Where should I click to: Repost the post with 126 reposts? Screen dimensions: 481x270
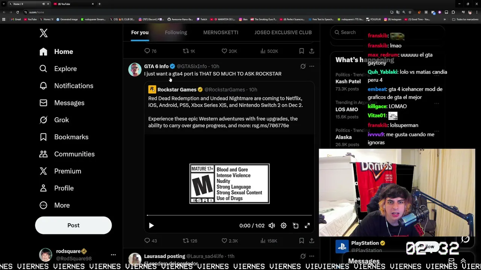(186, 241)
